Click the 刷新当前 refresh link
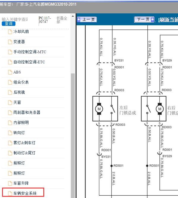 [x=168, y=20]
